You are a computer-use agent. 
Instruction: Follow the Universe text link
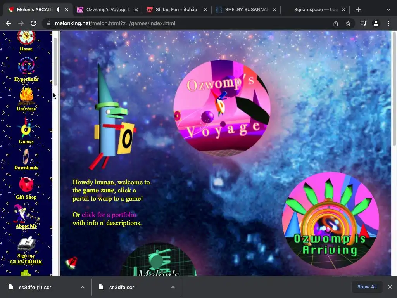26,109
